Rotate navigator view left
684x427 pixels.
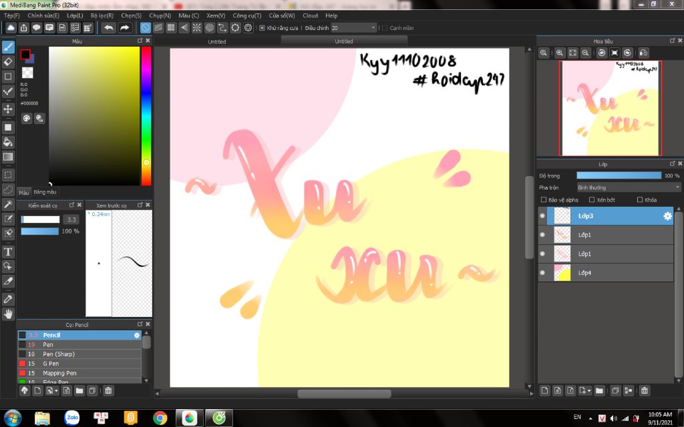[602, 53]
